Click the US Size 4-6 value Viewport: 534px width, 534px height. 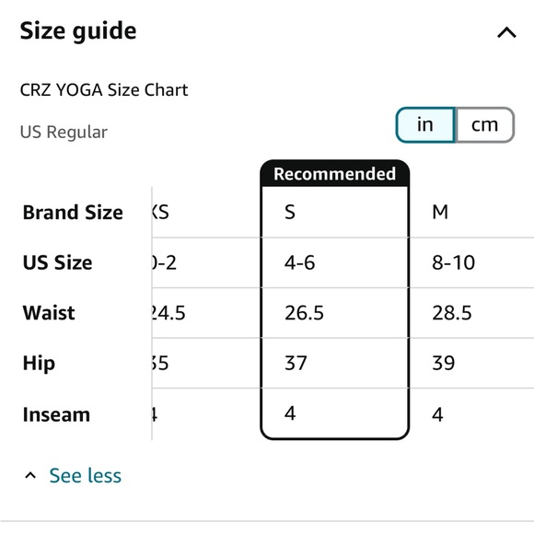(x=300, y=262)
